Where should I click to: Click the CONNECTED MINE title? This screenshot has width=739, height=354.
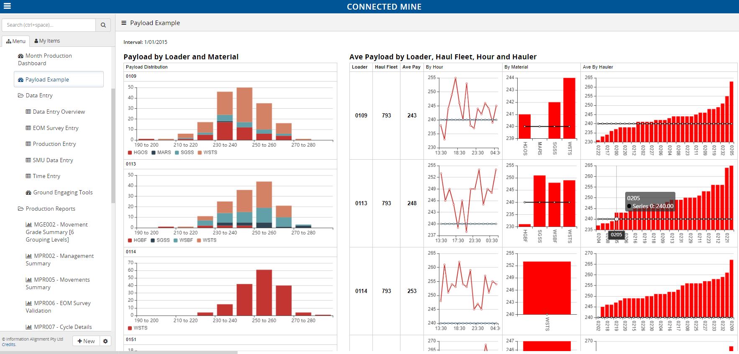pyautogui.click(x=384, y=7)
